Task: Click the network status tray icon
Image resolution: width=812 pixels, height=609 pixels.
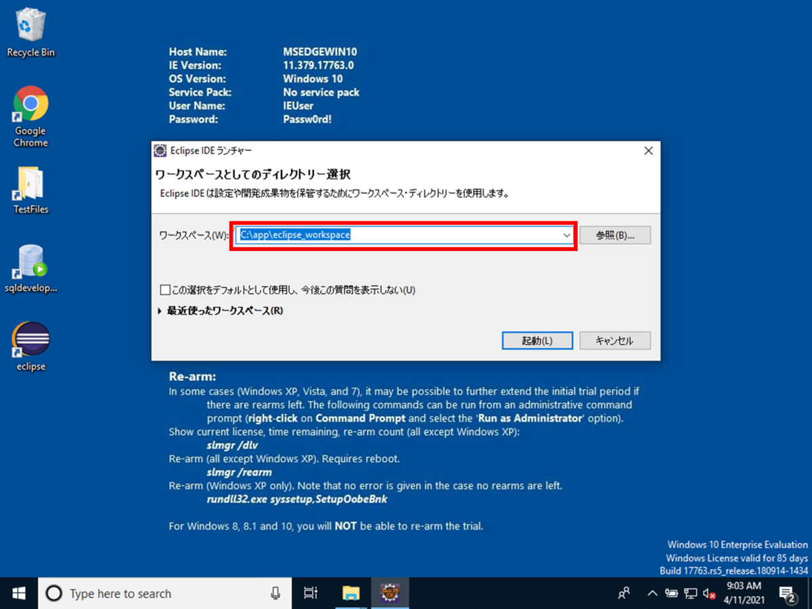Action: click(x=690, y=593)
